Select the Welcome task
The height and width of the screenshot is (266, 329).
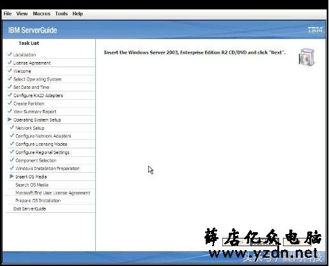pyautogui.click(x=22, y=71)
